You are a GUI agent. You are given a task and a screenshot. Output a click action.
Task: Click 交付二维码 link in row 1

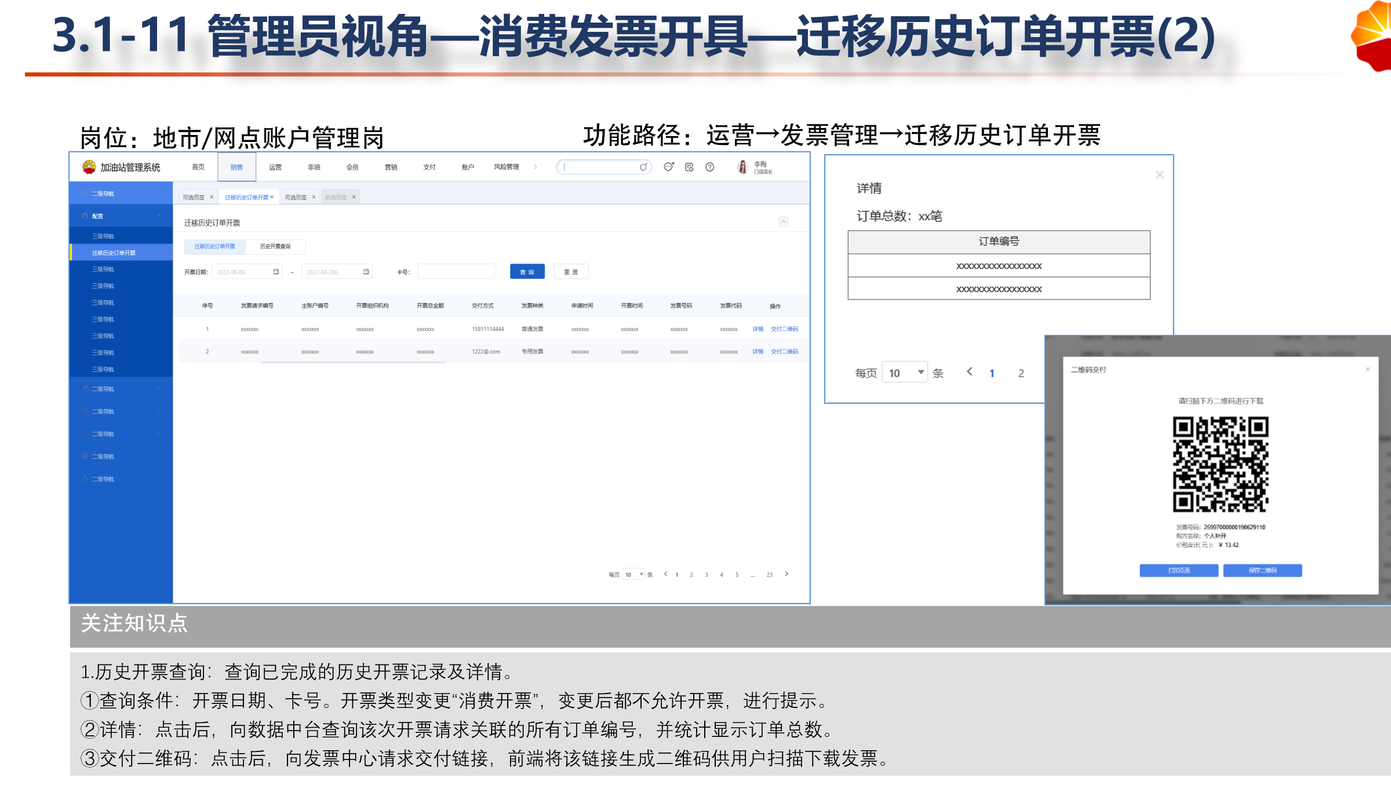pyautogui.click(x=784, y=329)
